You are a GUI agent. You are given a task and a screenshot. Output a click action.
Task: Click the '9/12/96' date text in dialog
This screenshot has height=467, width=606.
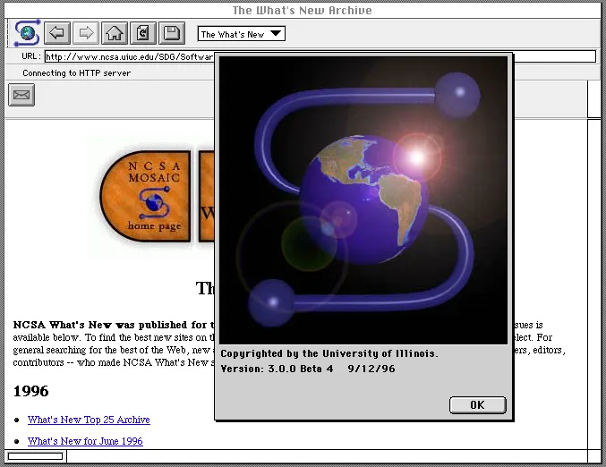point(371,369)
